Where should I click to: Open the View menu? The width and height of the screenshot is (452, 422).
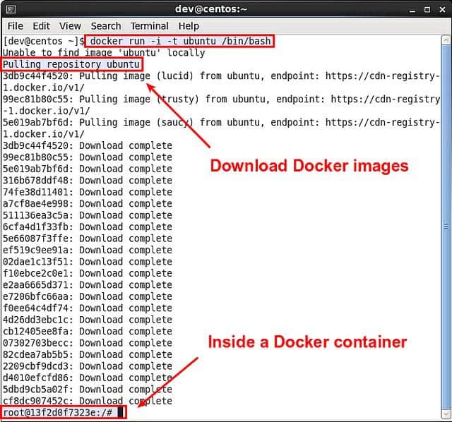pyautogui.click(x=70, y=26)
